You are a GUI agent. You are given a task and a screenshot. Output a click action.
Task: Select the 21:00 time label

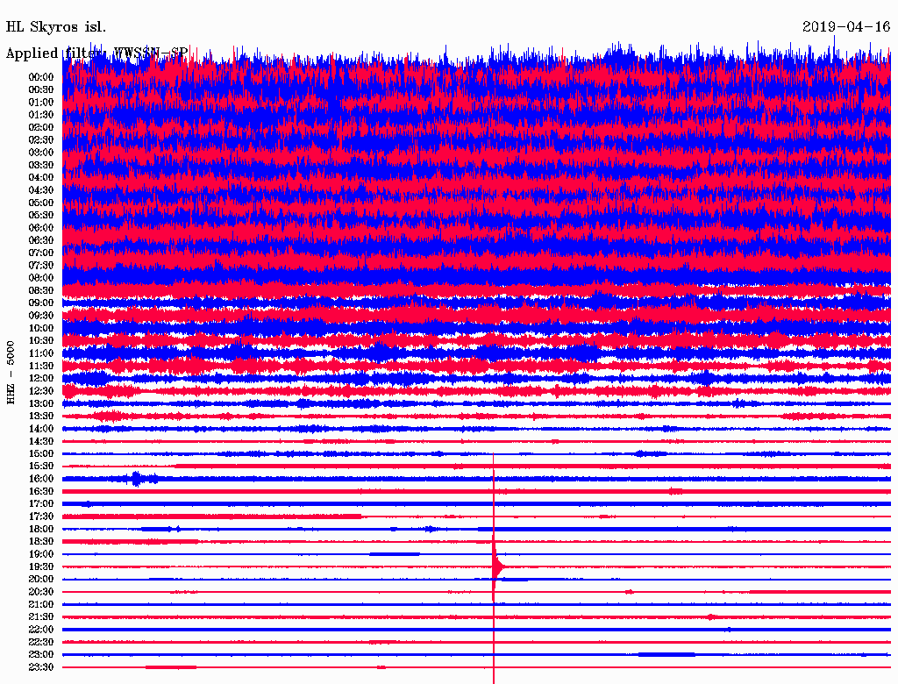(x=41, y=604)
